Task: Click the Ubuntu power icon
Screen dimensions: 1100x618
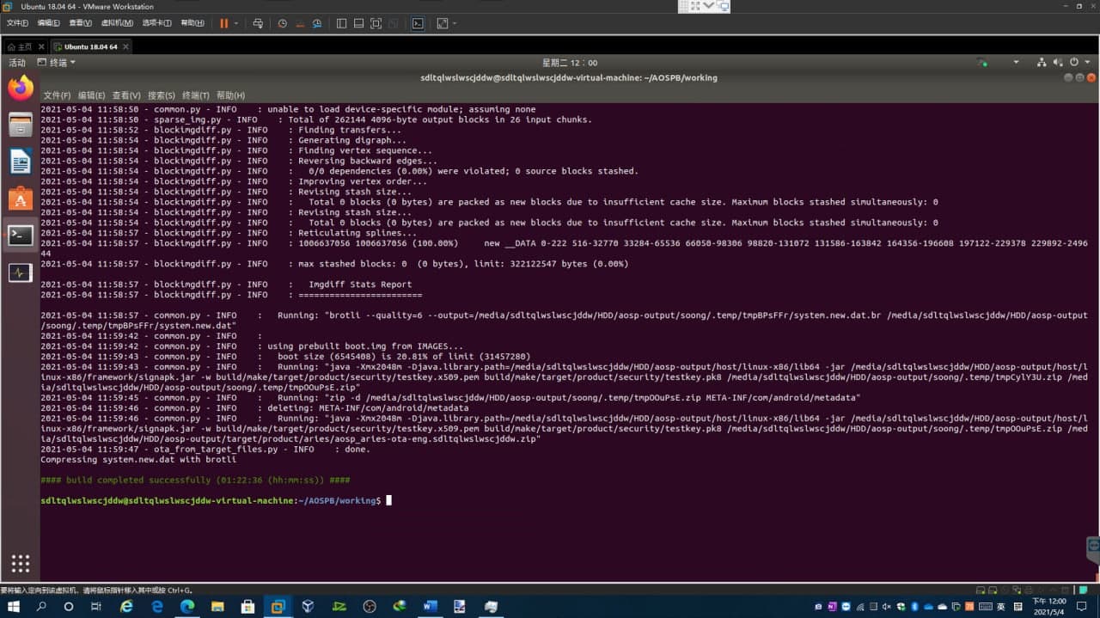Action: tap(1074, 63)
